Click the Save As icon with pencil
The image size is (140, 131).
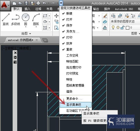(32, 3)
